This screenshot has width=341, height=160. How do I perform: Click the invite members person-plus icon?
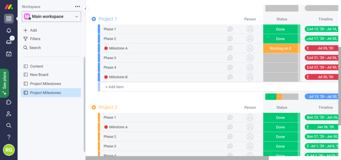9,114
